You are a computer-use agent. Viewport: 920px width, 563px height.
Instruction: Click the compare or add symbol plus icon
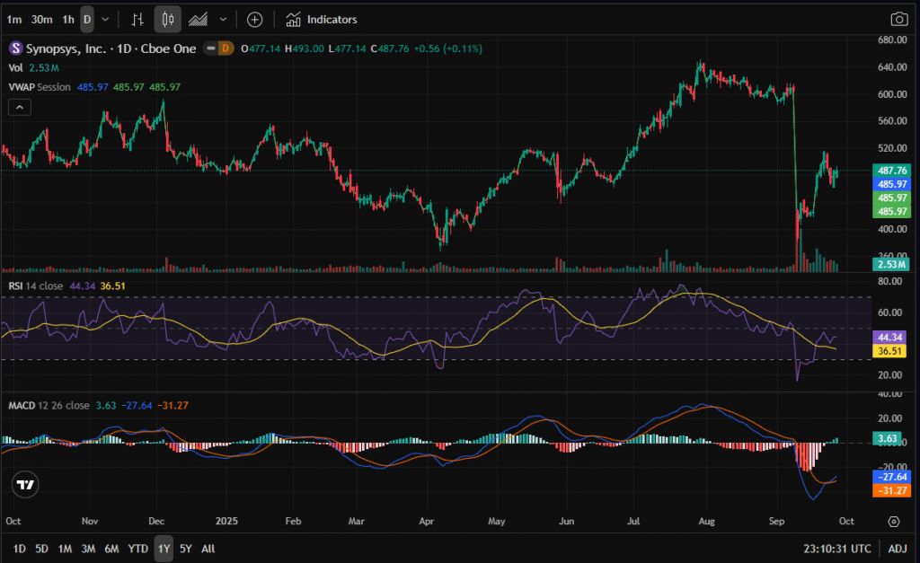pyautogui.click(x=254, y=19)
